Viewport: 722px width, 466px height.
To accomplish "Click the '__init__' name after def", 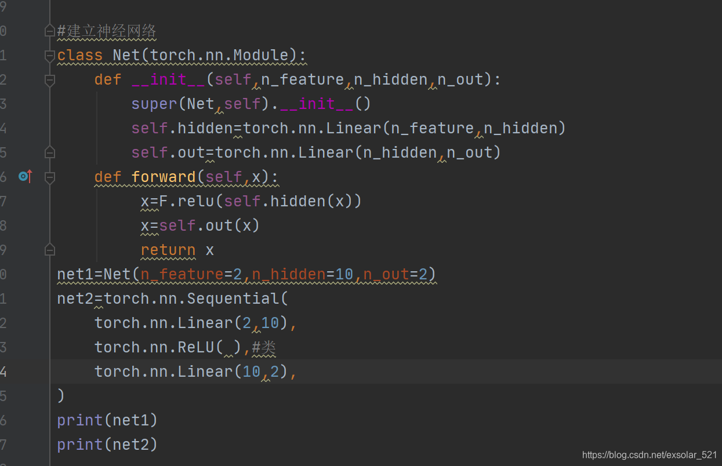I will click(x=168, y=79).
